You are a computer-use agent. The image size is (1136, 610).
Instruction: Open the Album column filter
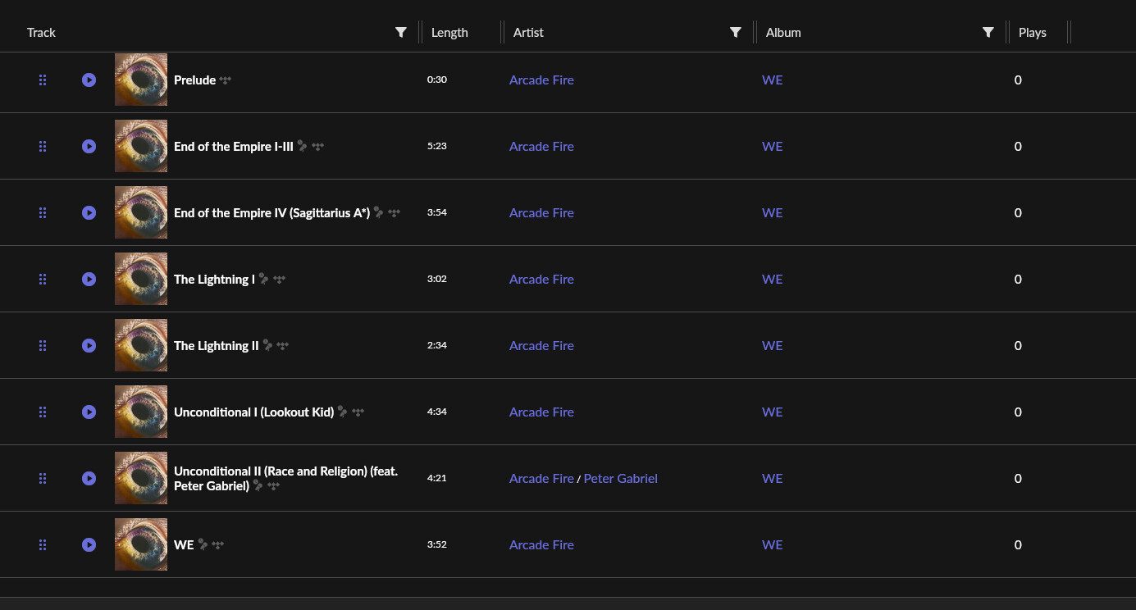pos(988,32)
